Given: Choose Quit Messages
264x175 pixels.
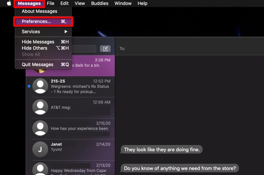Looking at the screenshot, I should coord(43,65).
